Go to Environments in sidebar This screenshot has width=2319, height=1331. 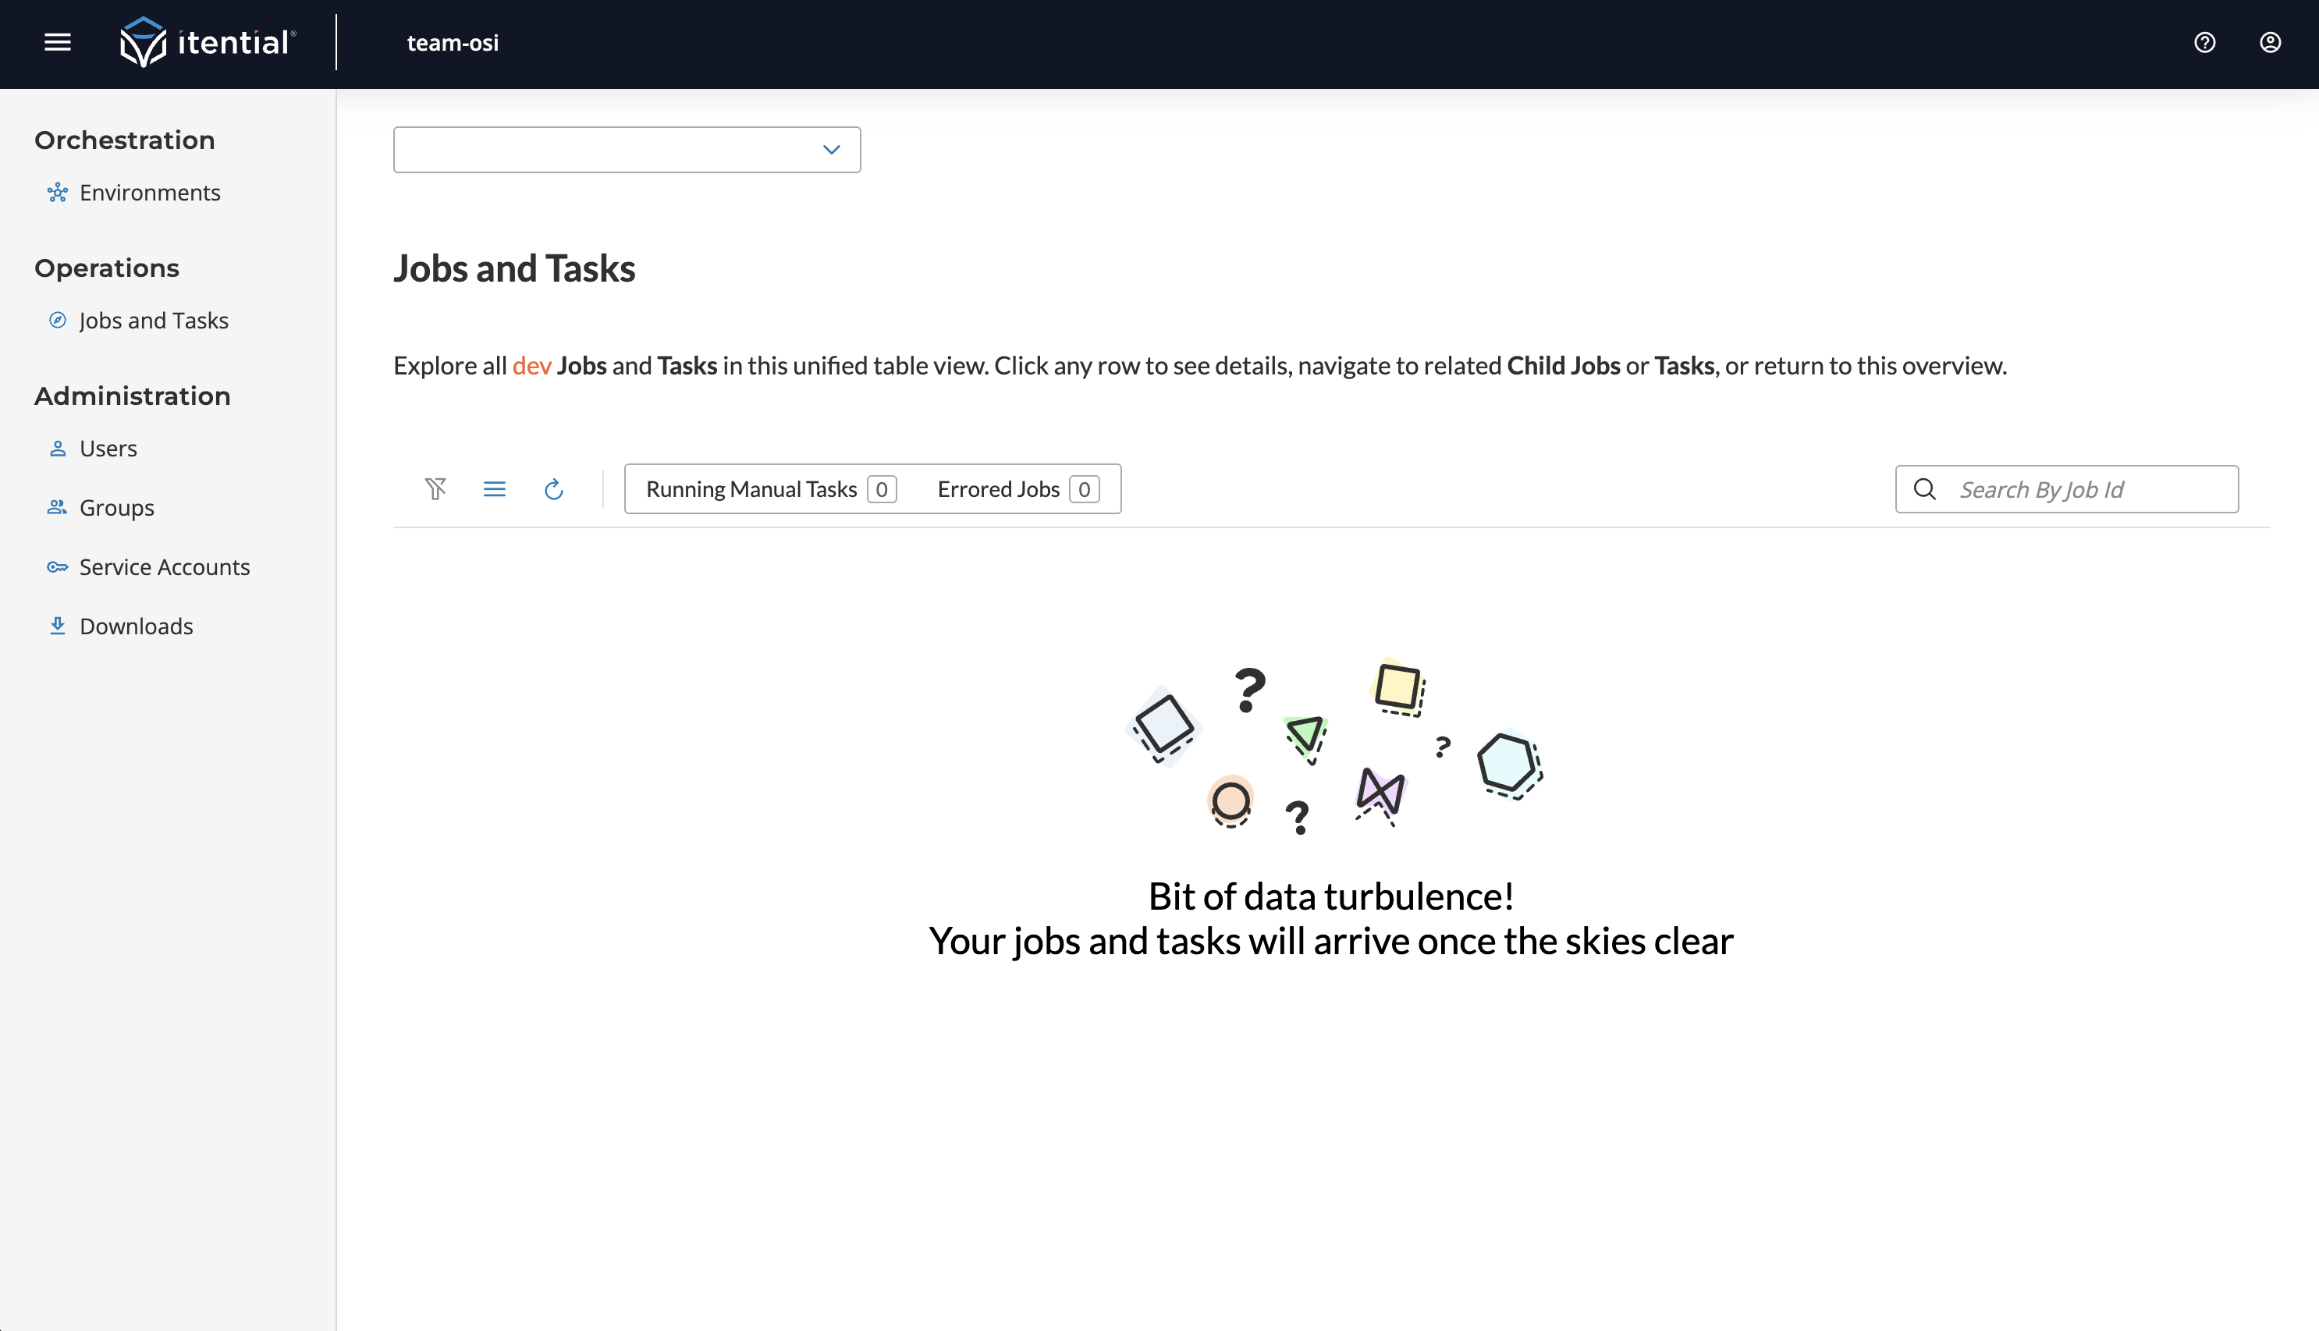point(149,193)
